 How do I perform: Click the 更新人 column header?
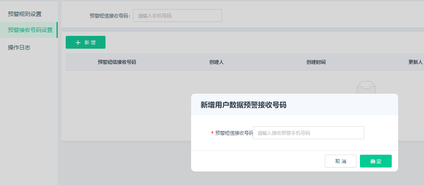pos(415,62)
